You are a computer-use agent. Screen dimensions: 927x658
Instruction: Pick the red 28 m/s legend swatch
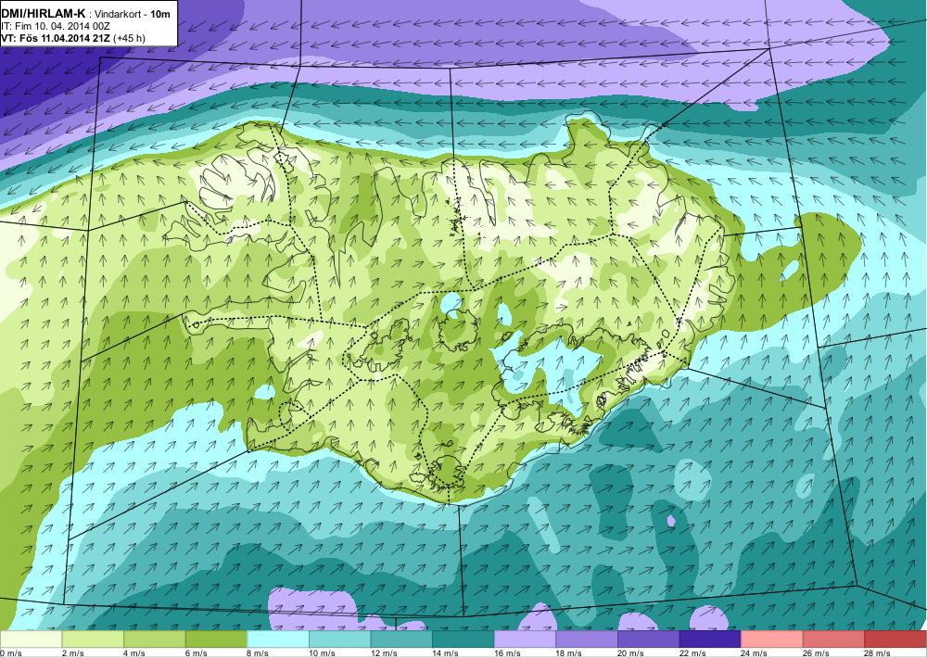(x=895, y=639)
